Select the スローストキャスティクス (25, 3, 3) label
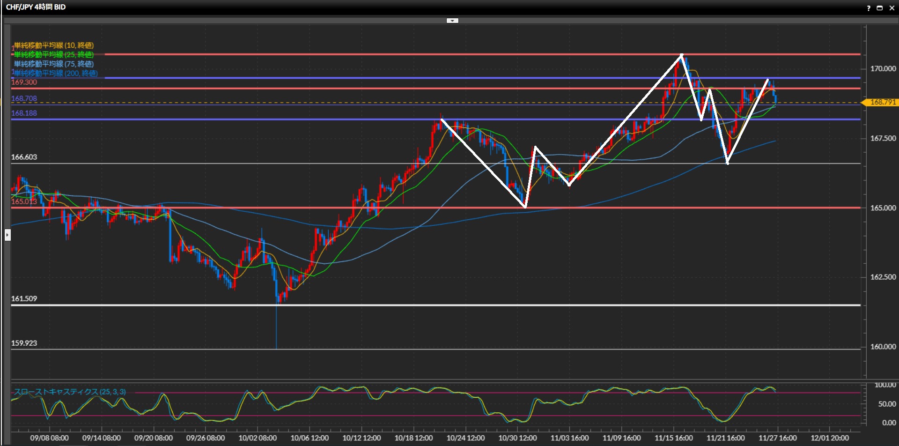Screen dimensions: 899x446 70,392
